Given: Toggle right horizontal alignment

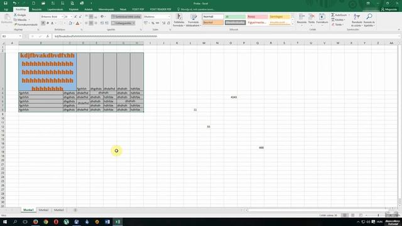Looking at the screenshot, I should coord(95,23).
